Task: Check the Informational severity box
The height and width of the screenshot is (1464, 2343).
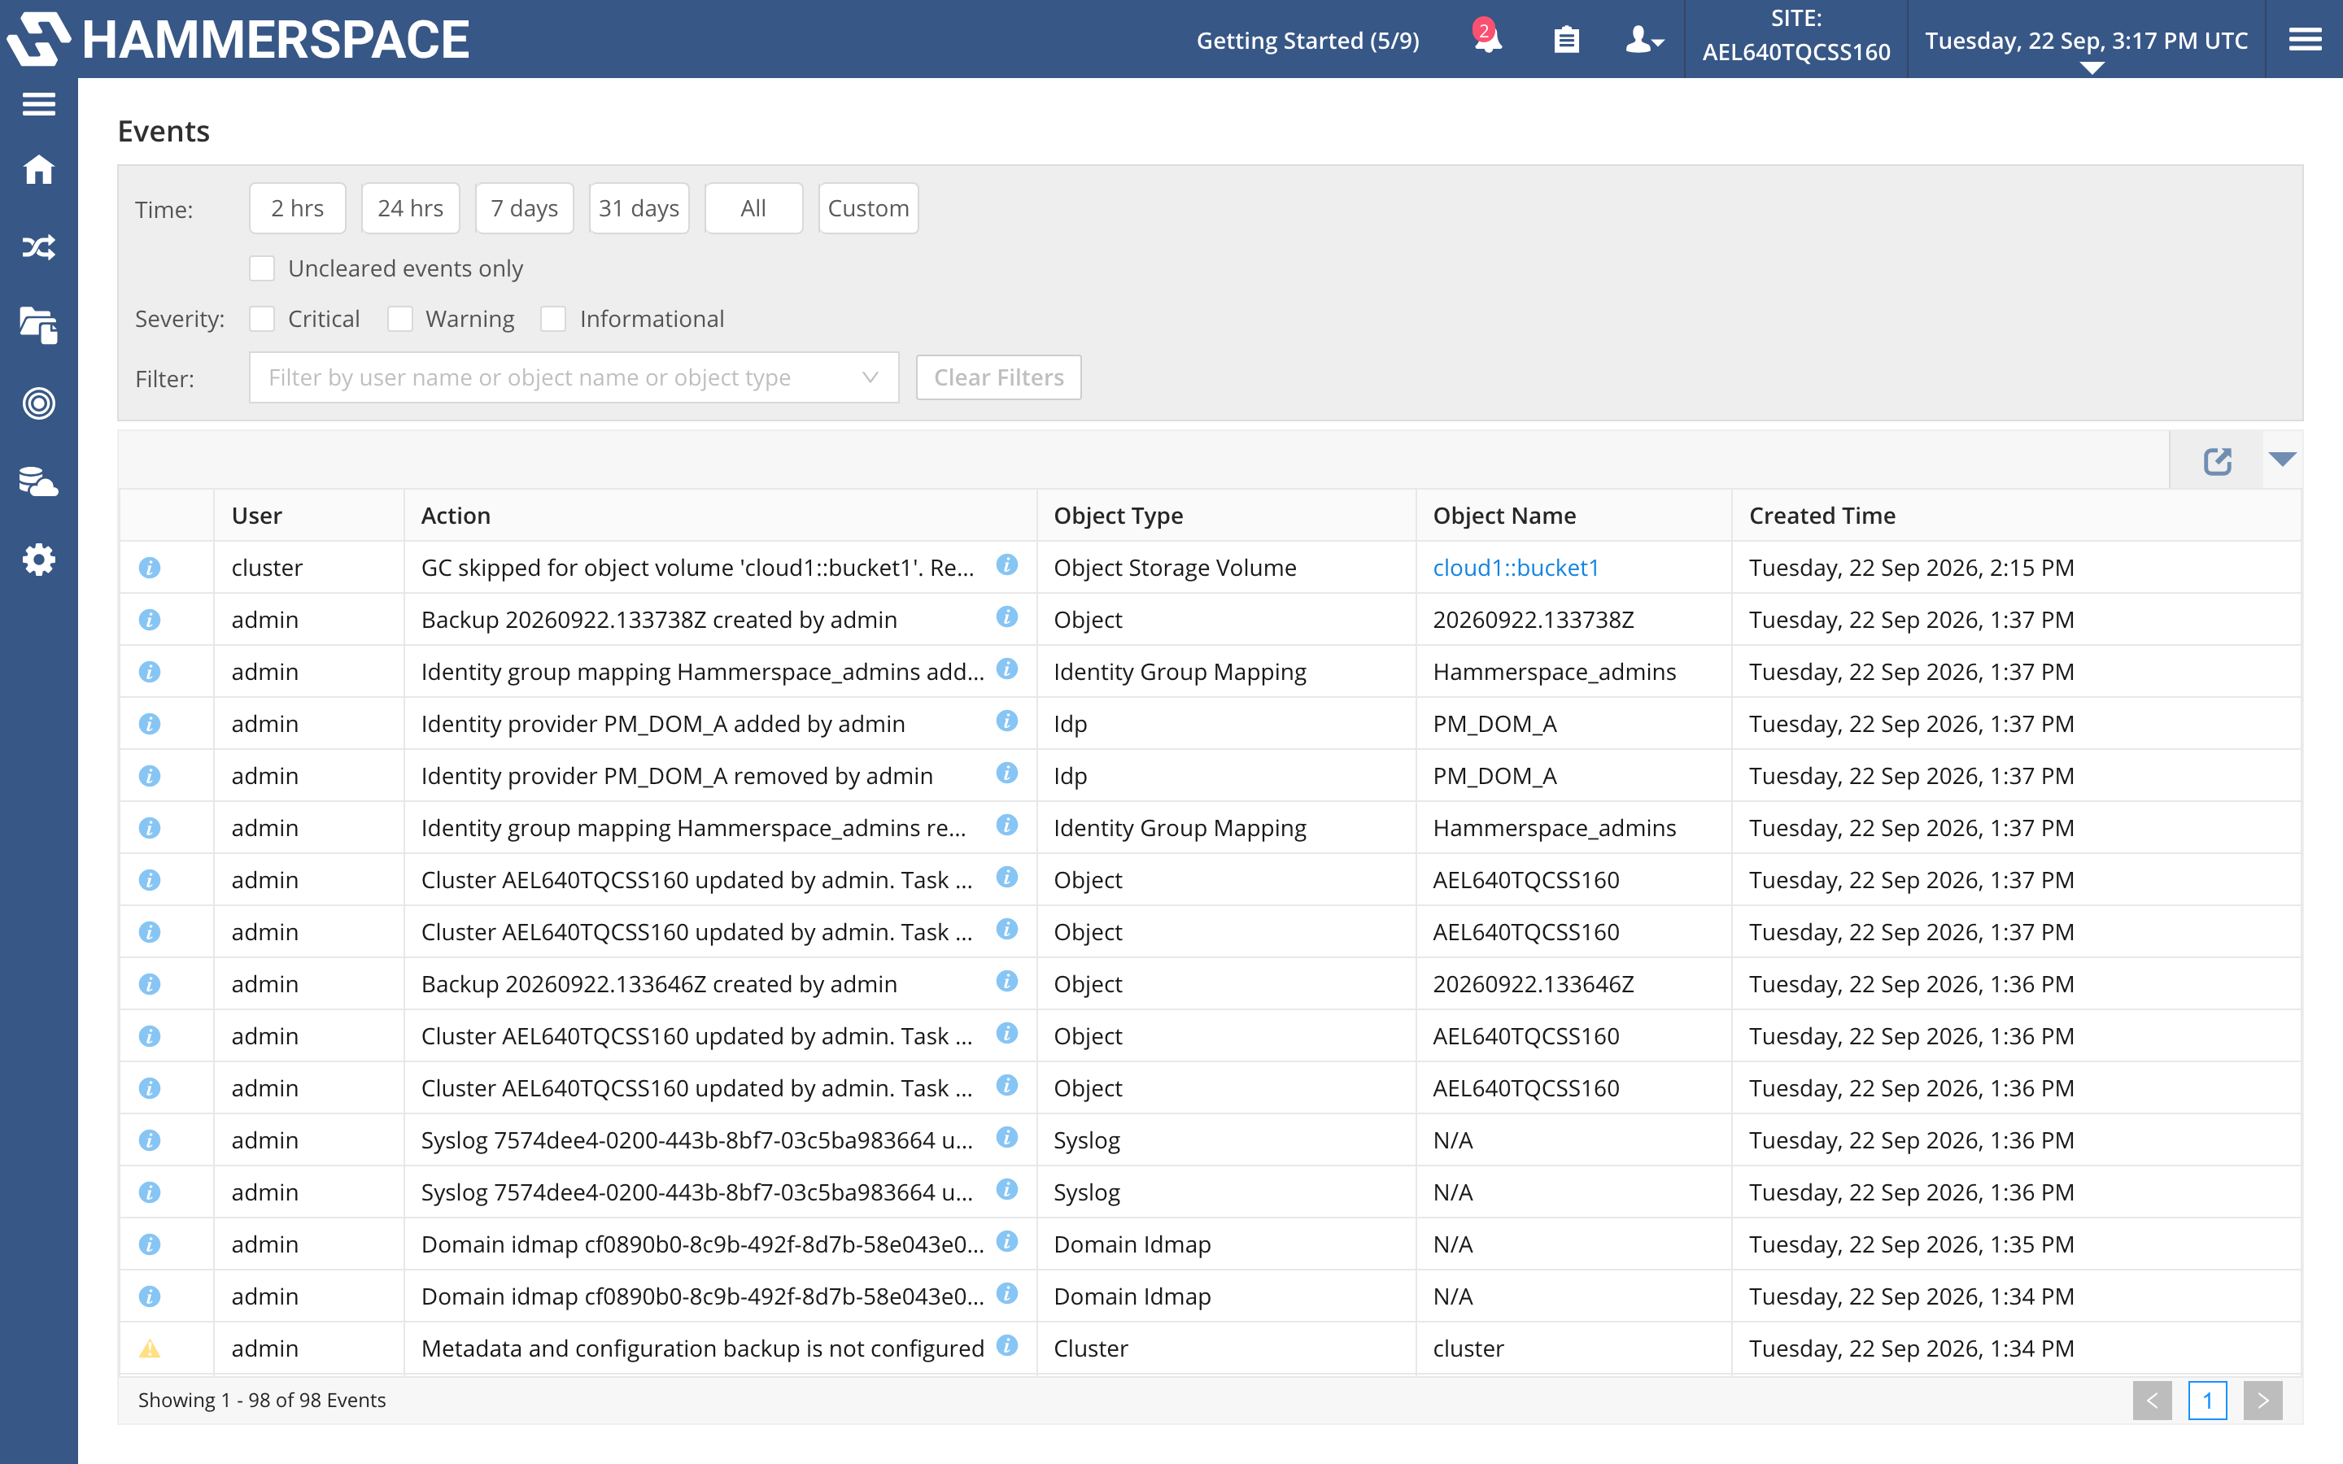Action: (553, 319)
